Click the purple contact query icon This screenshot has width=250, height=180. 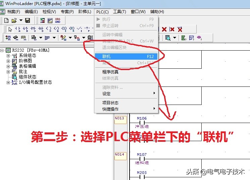coord(199,38)
